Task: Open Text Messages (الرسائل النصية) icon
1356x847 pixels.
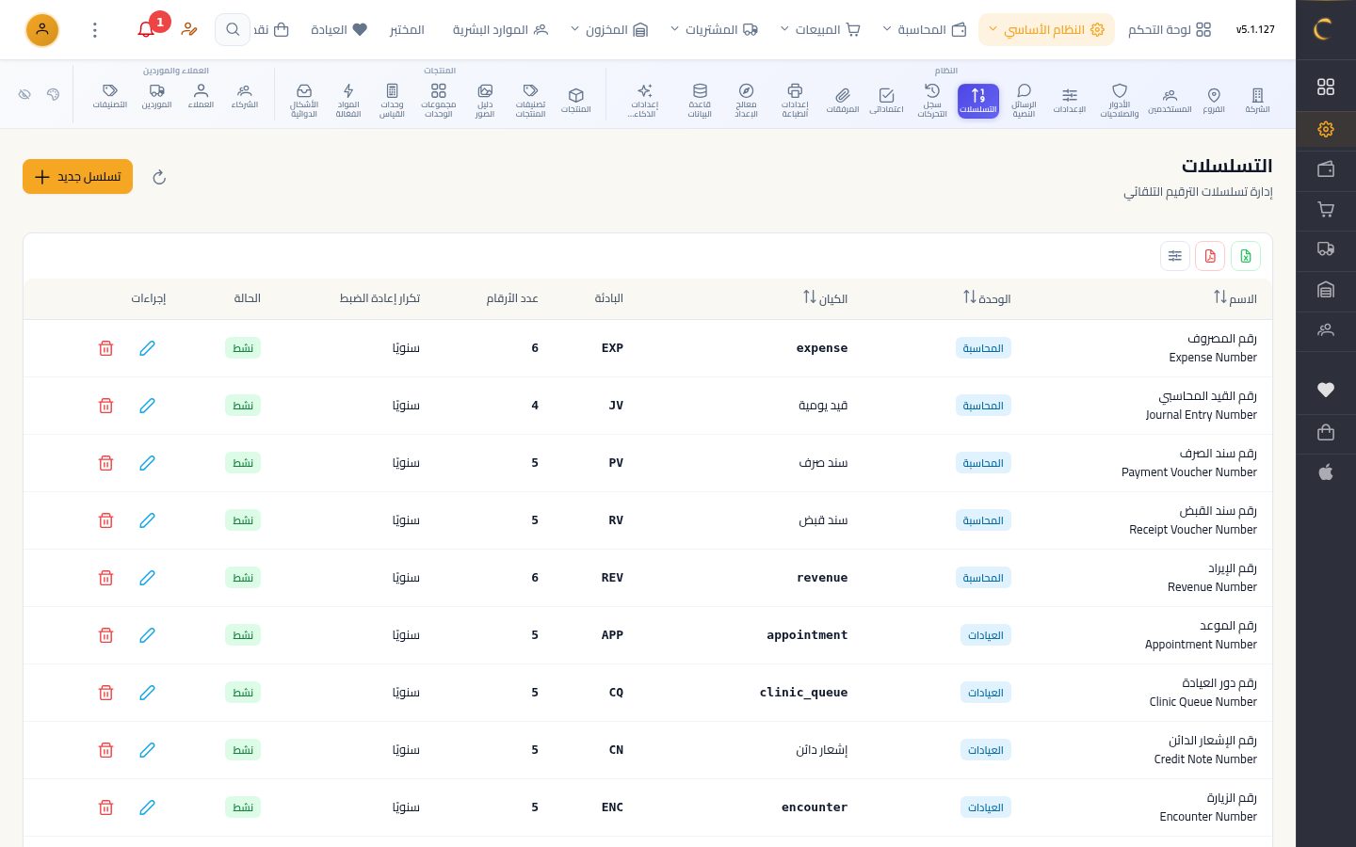Action: [1024, 101]
